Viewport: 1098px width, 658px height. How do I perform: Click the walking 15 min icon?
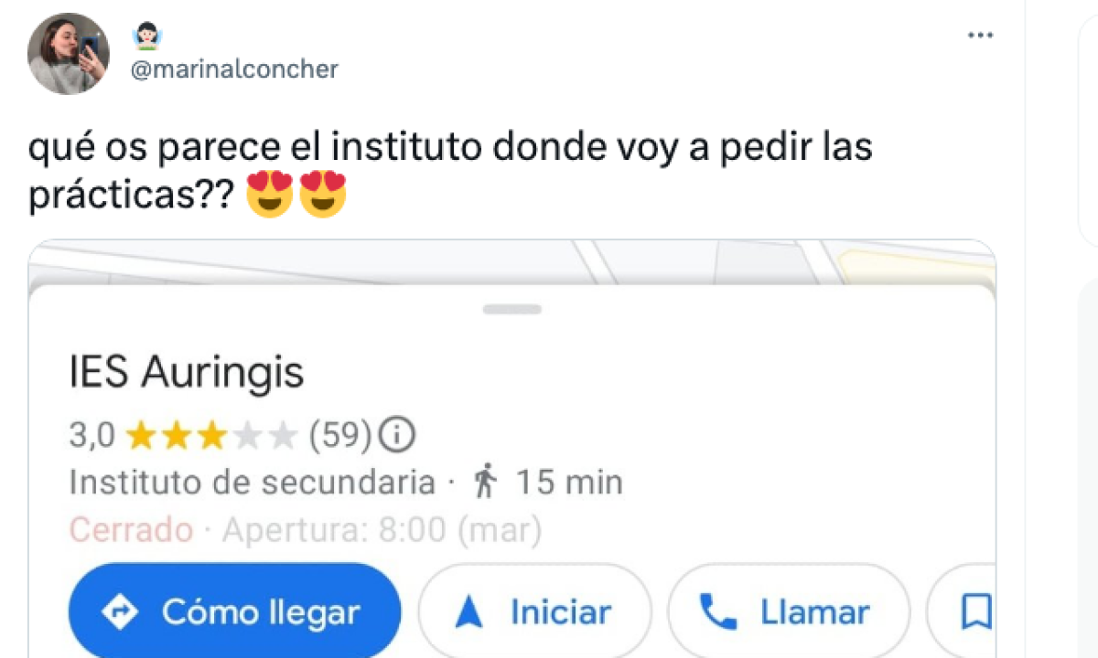tap(486, 481)
